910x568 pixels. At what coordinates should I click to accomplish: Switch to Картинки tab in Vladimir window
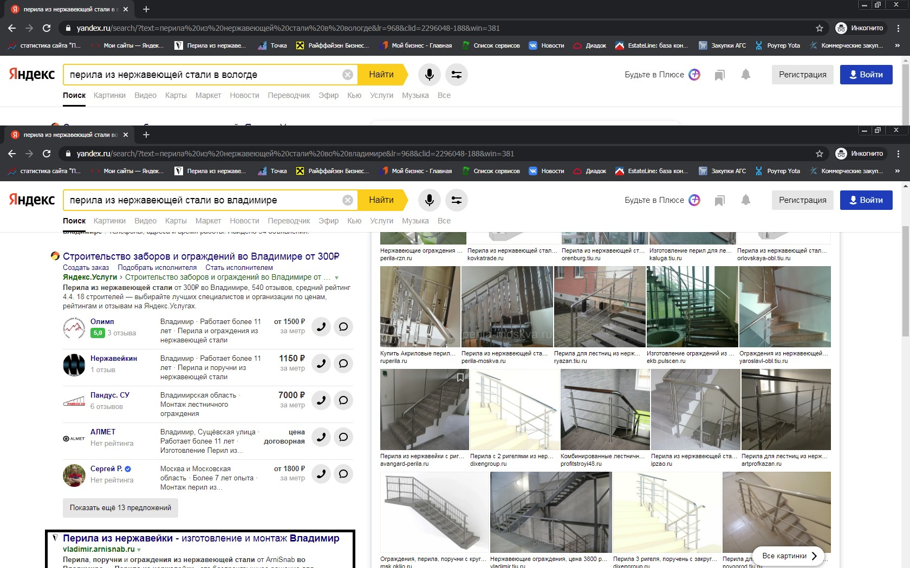[x=109, y=221]
